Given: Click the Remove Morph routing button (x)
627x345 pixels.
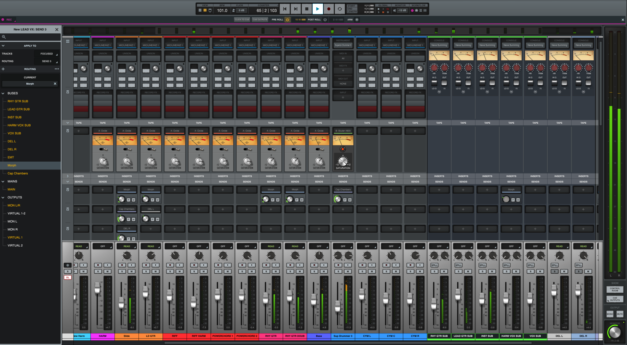Looking at the screenshot, I should [x=54, y=83].
